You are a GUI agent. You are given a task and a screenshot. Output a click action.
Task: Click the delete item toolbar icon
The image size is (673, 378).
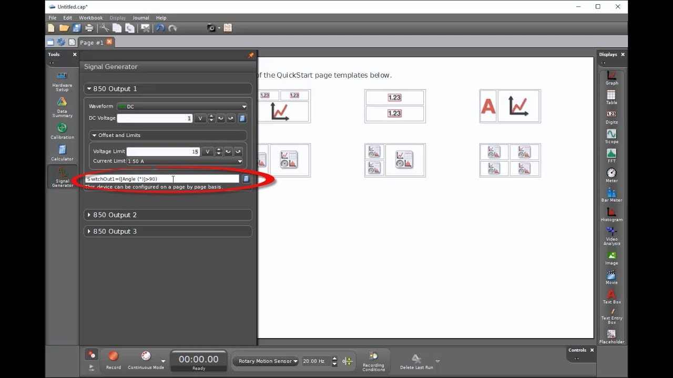pos(146,28)
